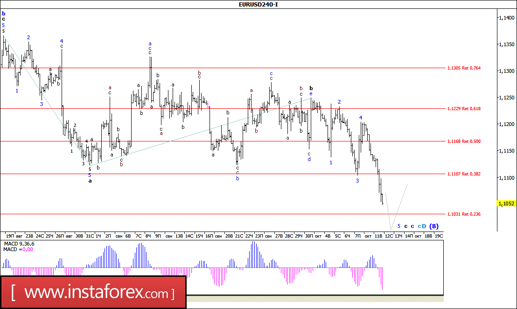
Task: Click the 6Ч date label
Action: (x=347, y=236)
